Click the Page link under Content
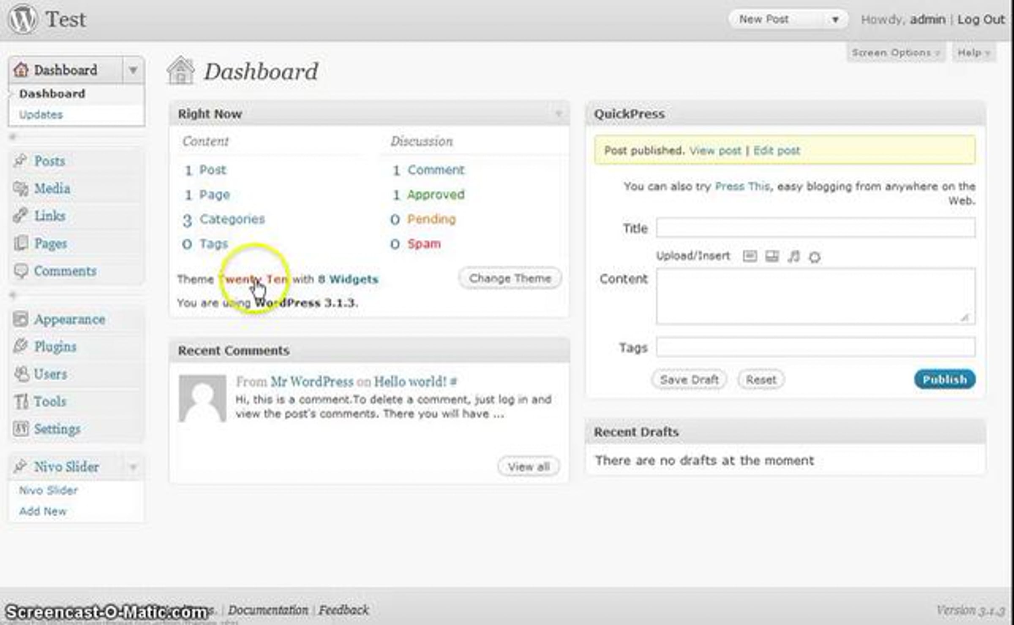 point(215,195)
